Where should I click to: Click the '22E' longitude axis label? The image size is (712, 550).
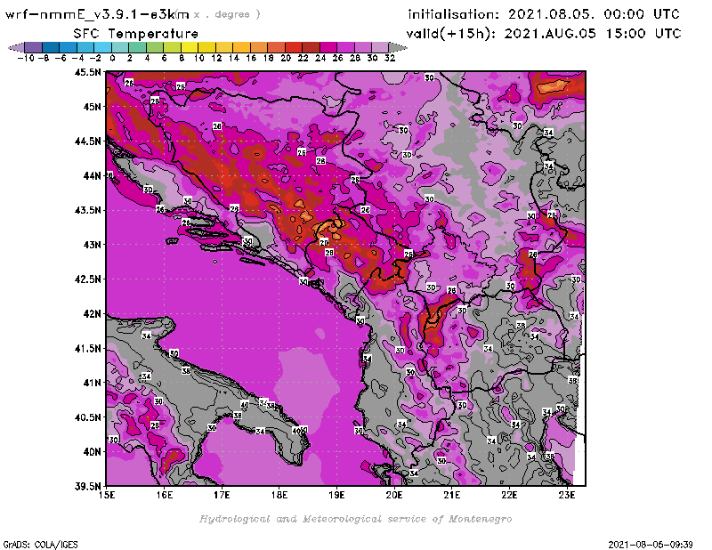tap(509, 495)
